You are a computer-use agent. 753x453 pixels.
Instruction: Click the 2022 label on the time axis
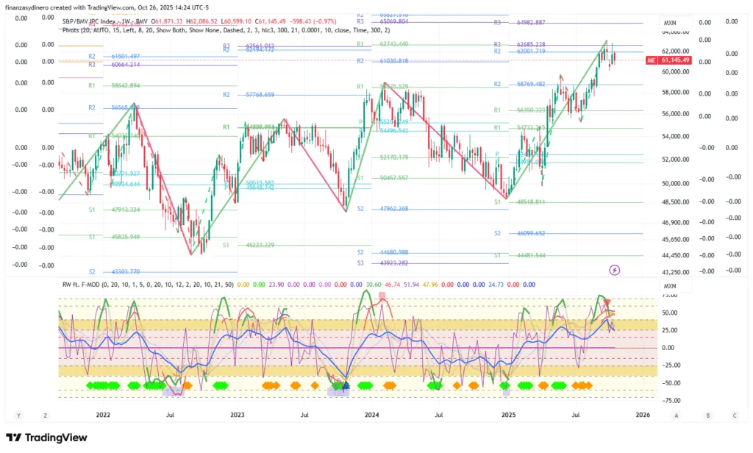[103, 415]
